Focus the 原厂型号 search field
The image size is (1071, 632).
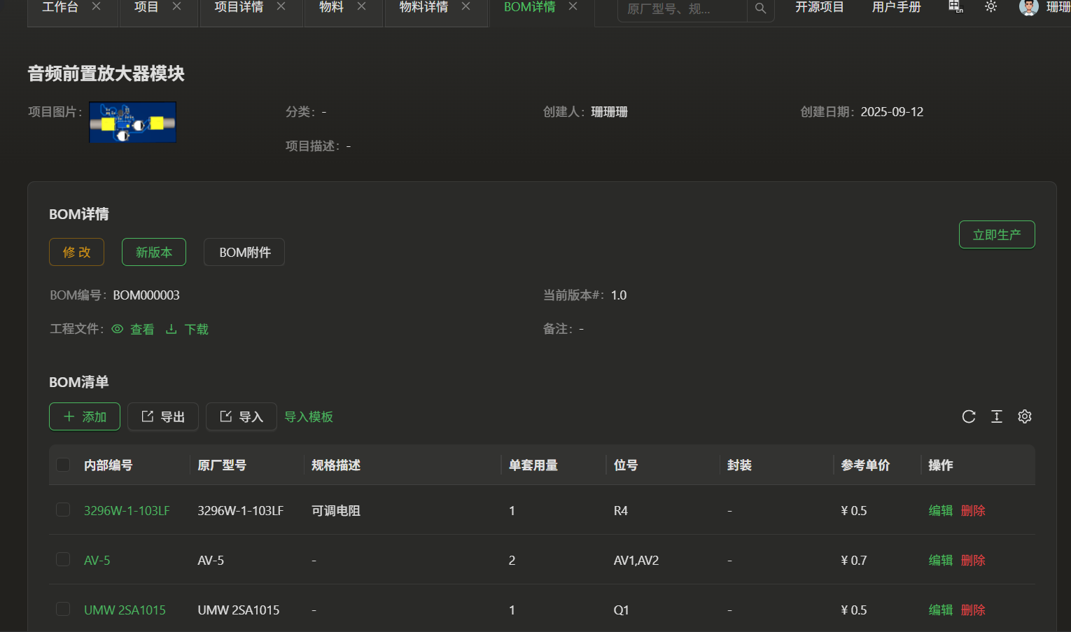click(682, 9)
